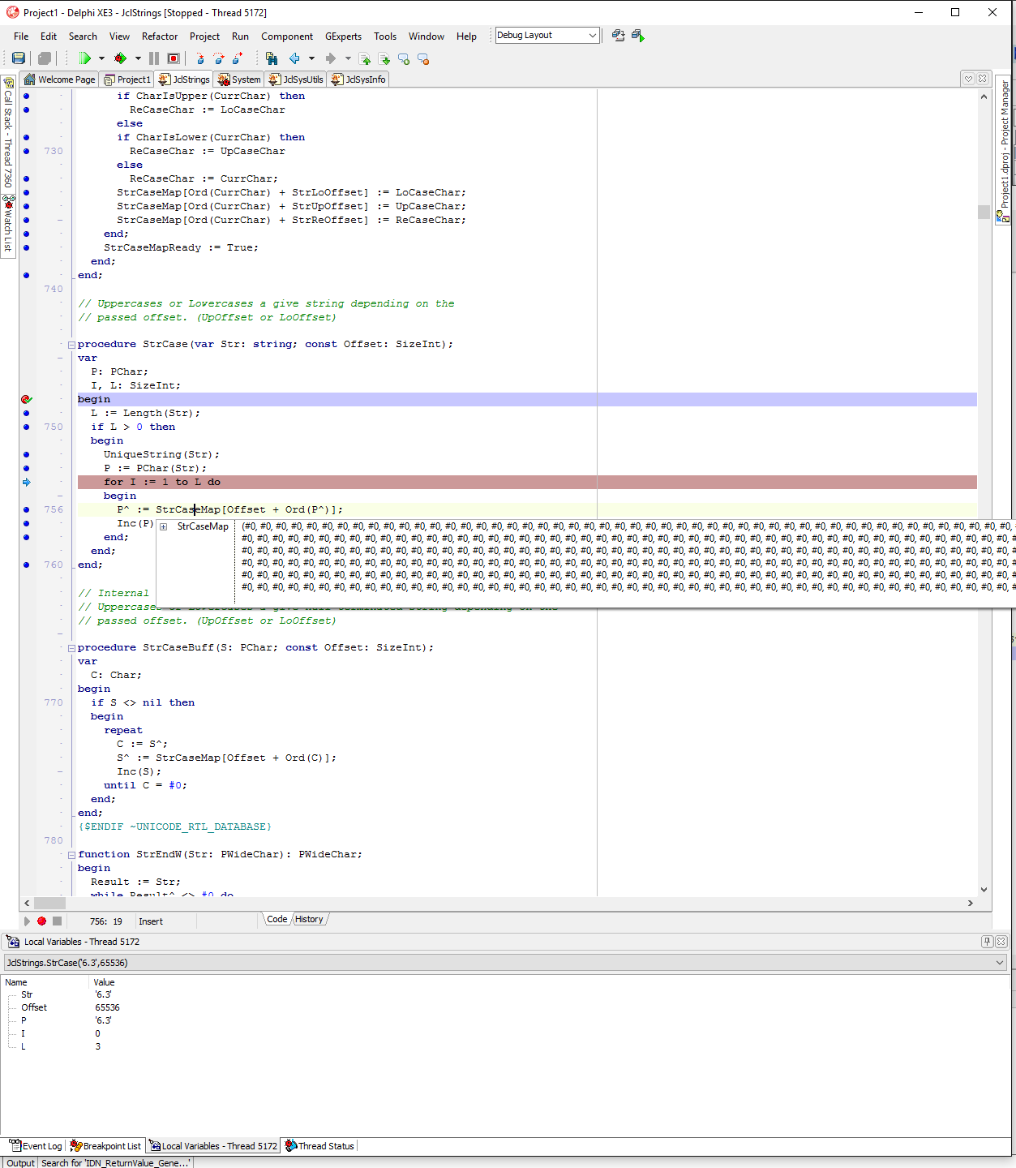Click the Step Over debug icon

pyautogui.click(x=219, y=58)
